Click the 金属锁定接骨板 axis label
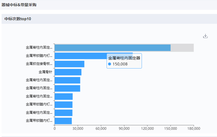The height and width of the screenshot is (137, 217). pos(39,64)
